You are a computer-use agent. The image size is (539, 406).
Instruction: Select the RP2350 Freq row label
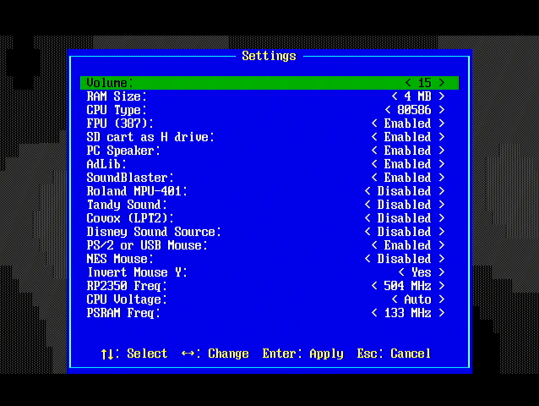[127, 286]
